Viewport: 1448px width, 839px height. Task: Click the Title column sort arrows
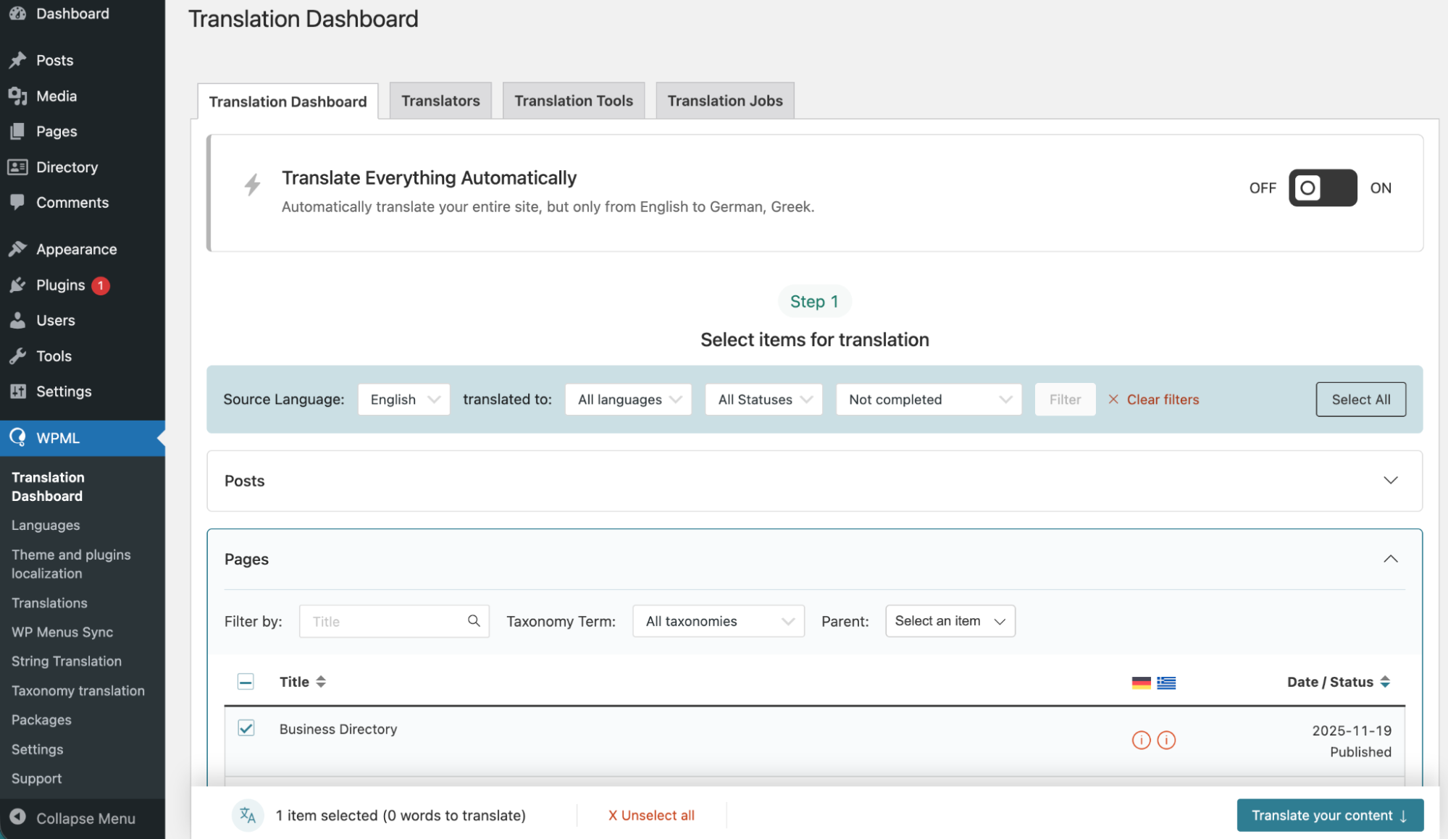(321, 682)
